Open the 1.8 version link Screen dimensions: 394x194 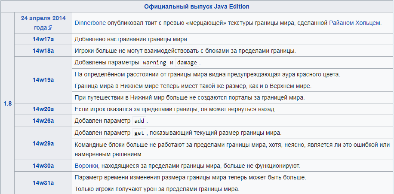tap(8, 103)
